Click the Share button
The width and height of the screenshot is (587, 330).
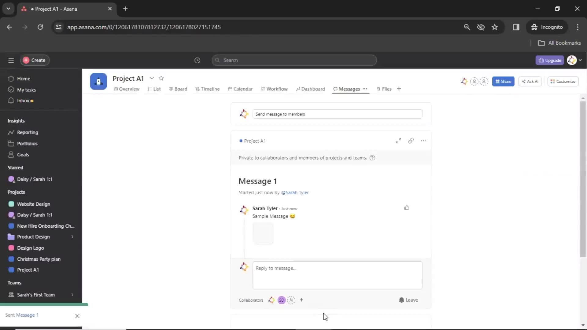point(504,81)
